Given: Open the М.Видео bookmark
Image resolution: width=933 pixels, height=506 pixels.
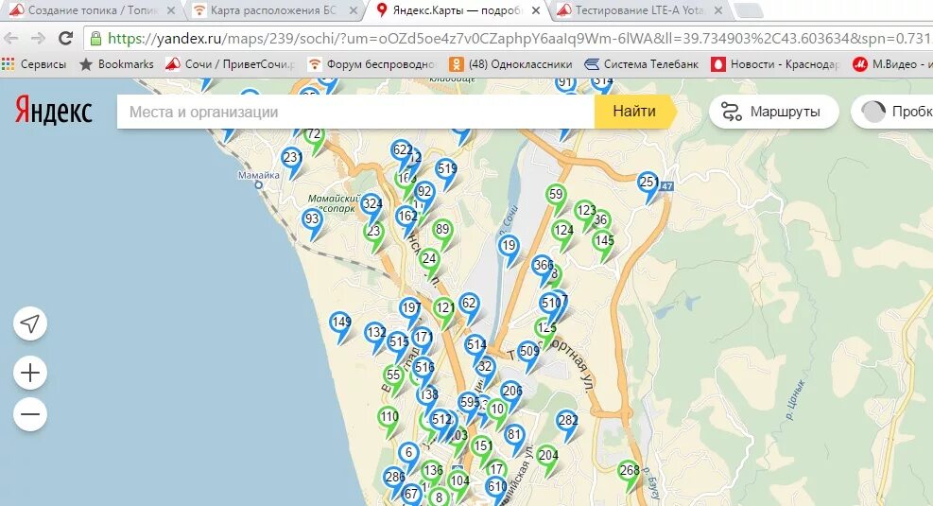Looking at the screenshot, I should point(892,63).
